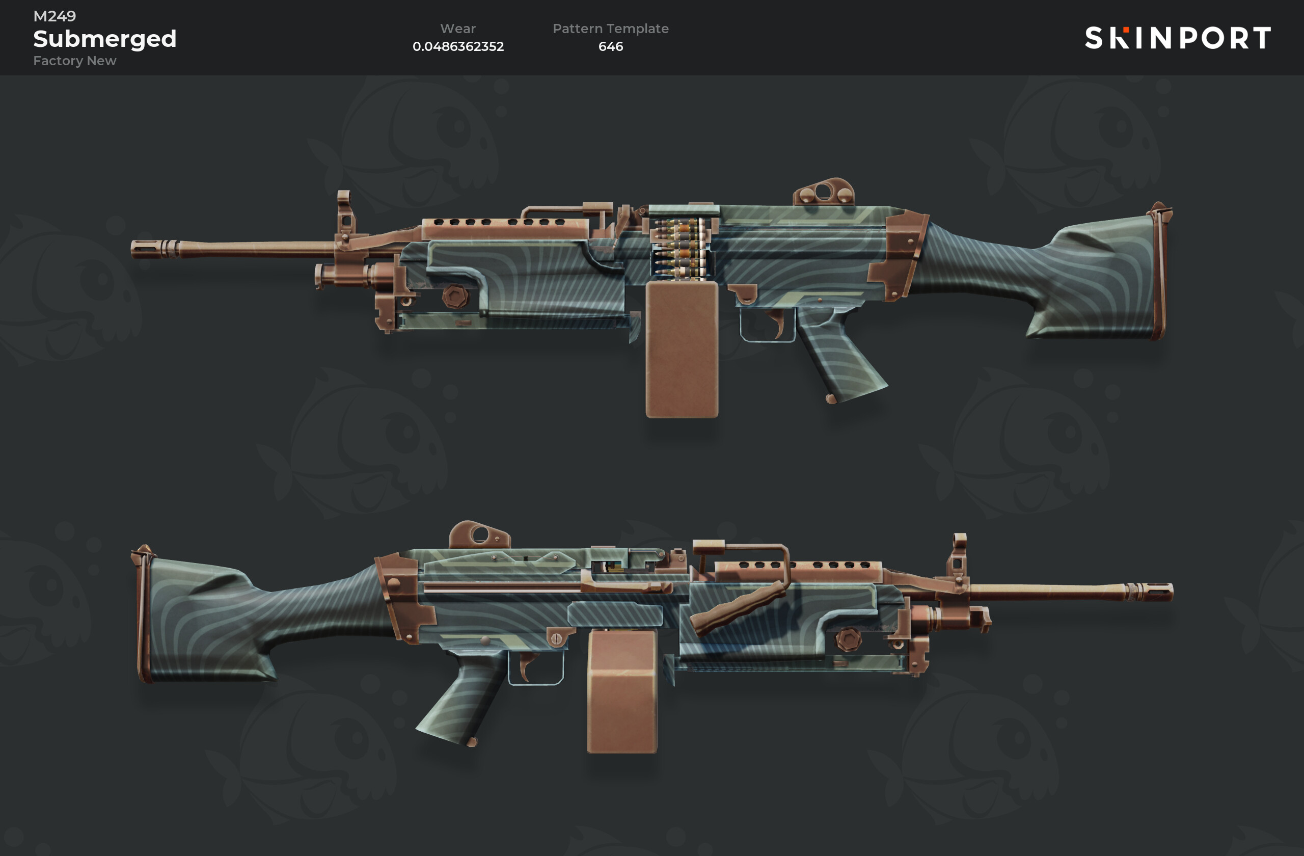The image size is (1304, 856).
Task: Click the Submerged skin title
Action: 104,39
